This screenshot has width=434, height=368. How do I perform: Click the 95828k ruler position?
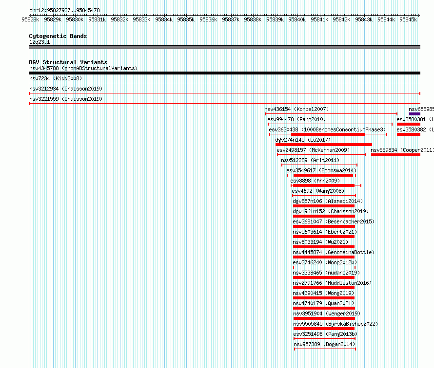click(30, 19)
